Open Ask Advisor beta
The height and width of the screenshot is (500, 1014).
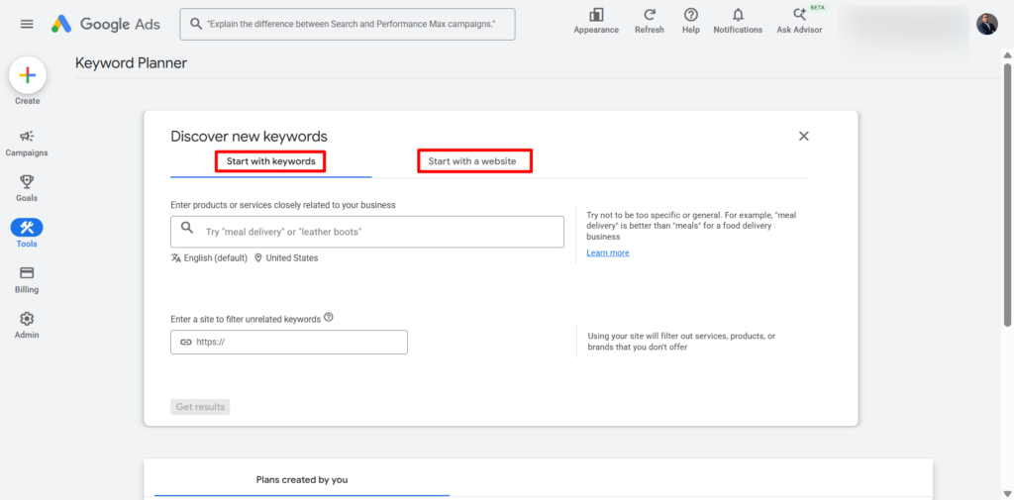point(799,22)
